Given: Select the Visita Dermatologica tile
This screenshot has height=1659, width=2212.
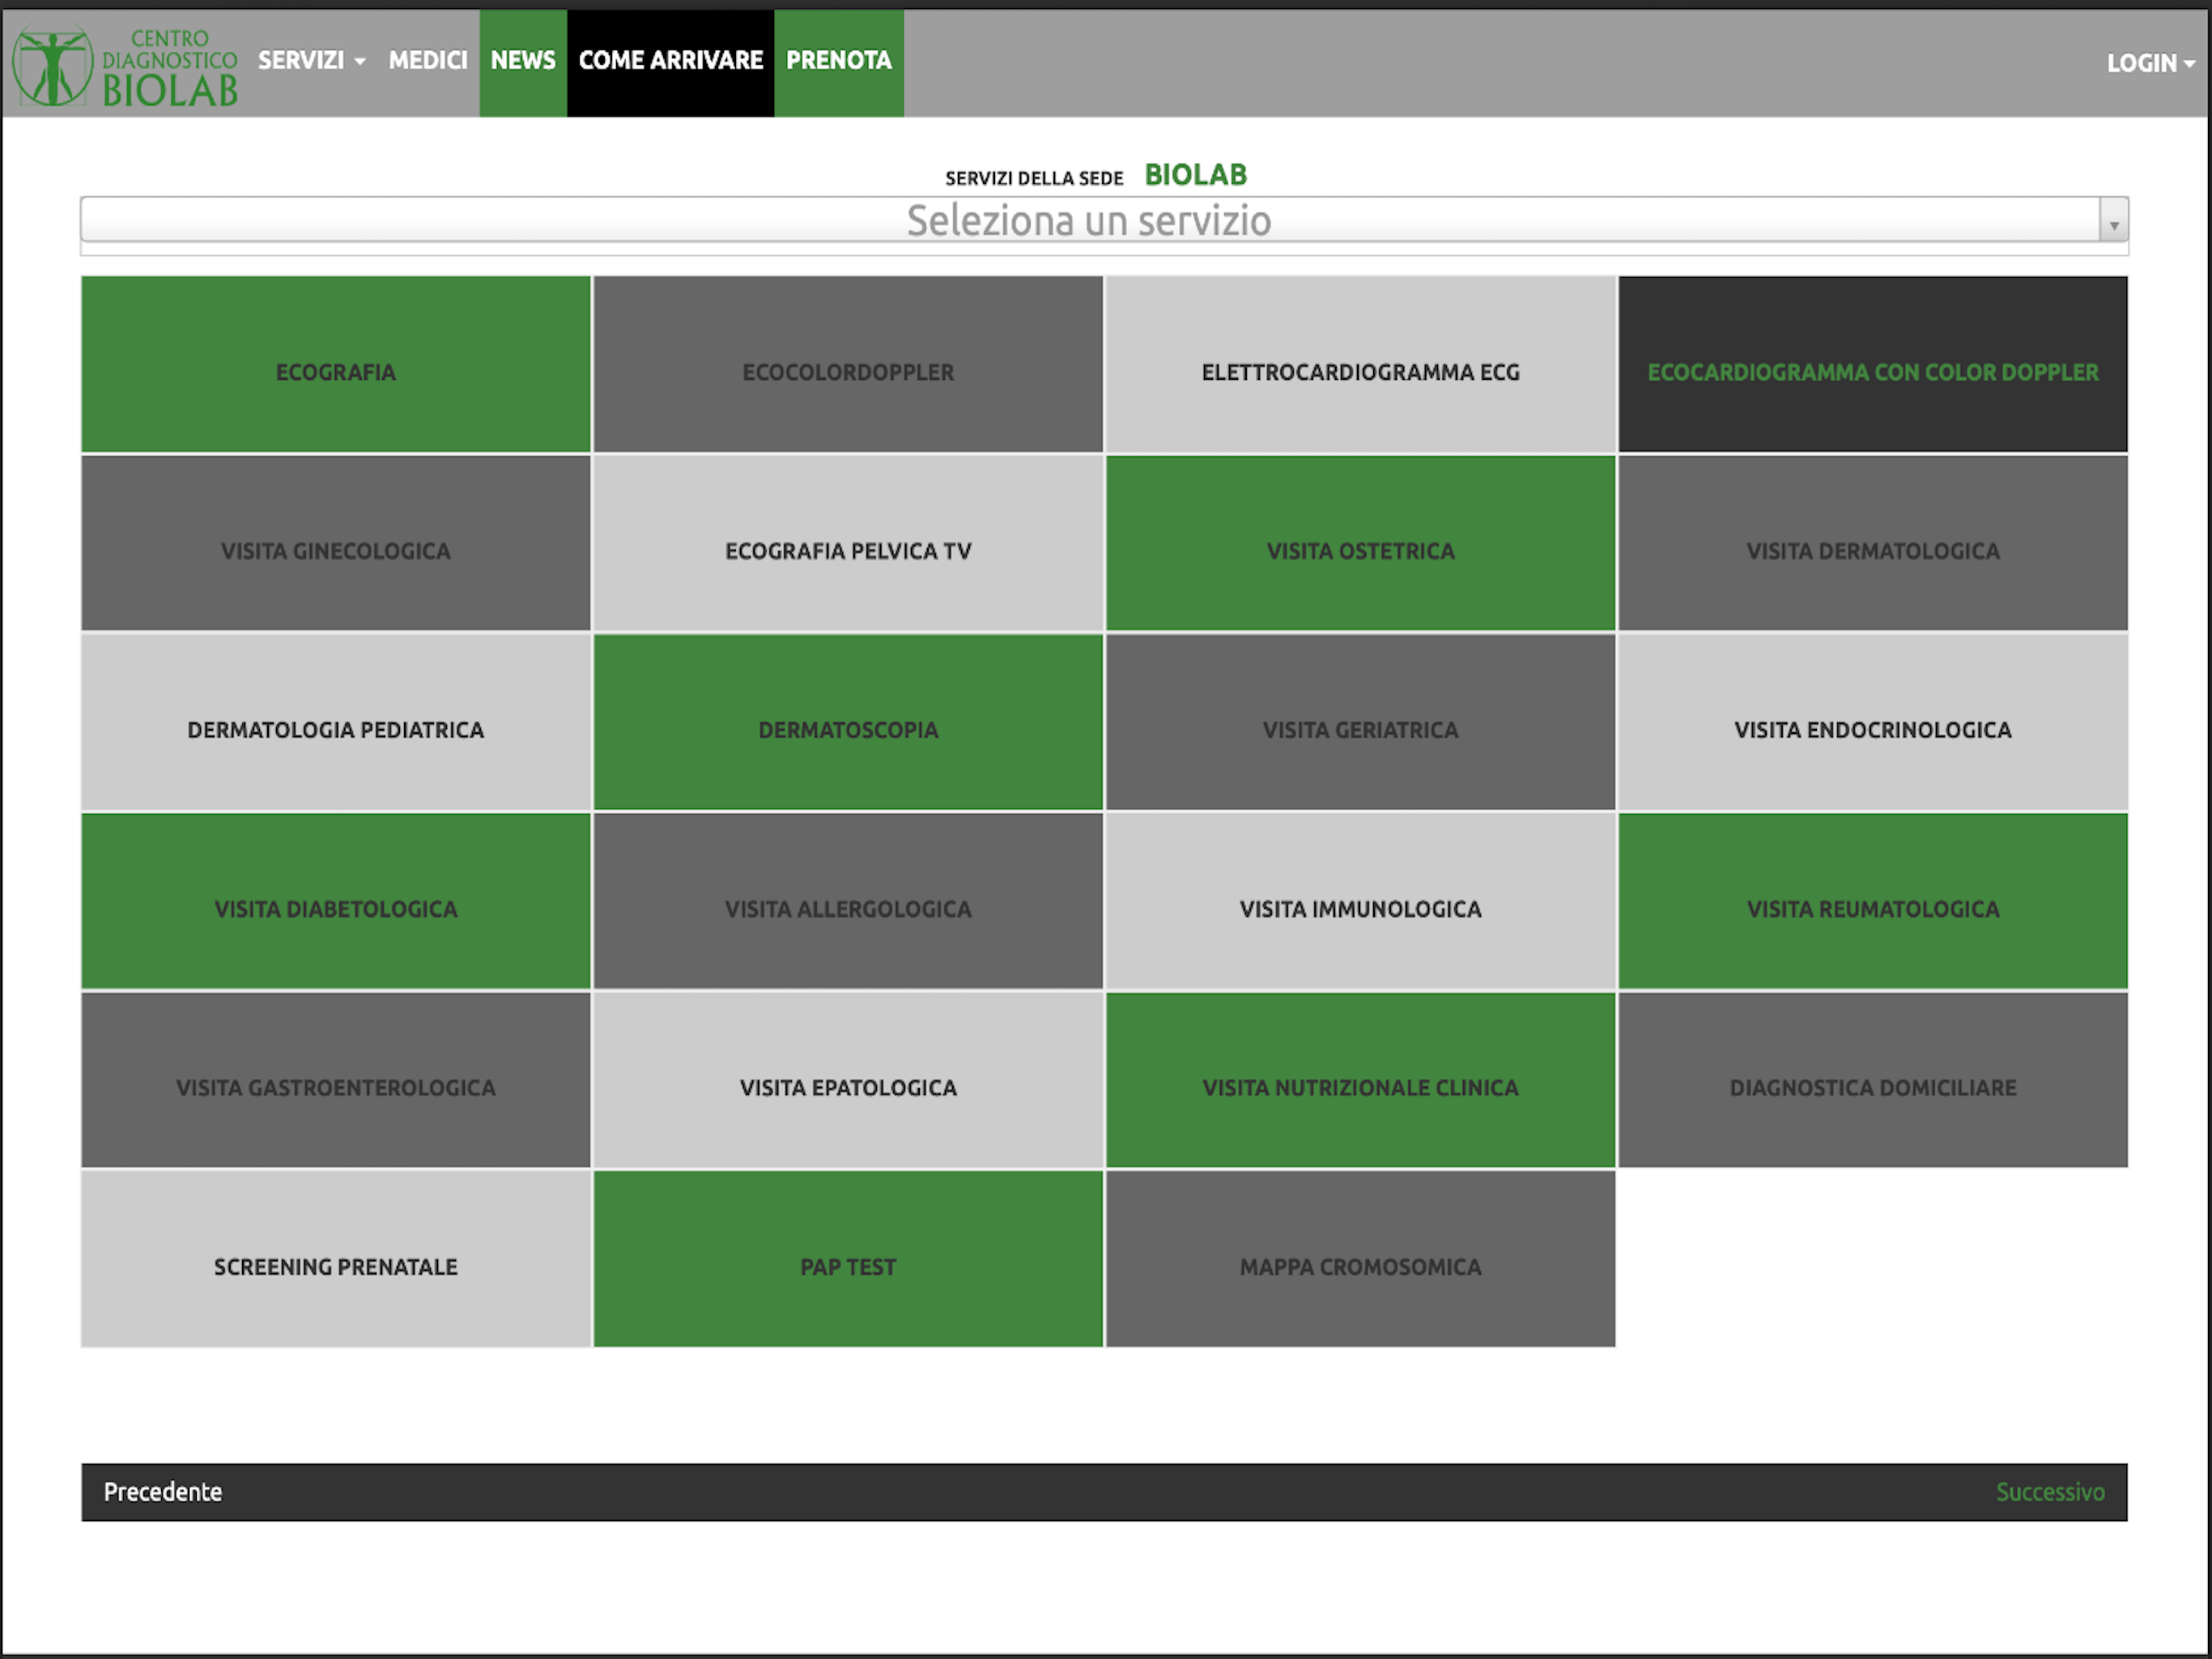Looking at the screenshot, I should (1873, 544).
